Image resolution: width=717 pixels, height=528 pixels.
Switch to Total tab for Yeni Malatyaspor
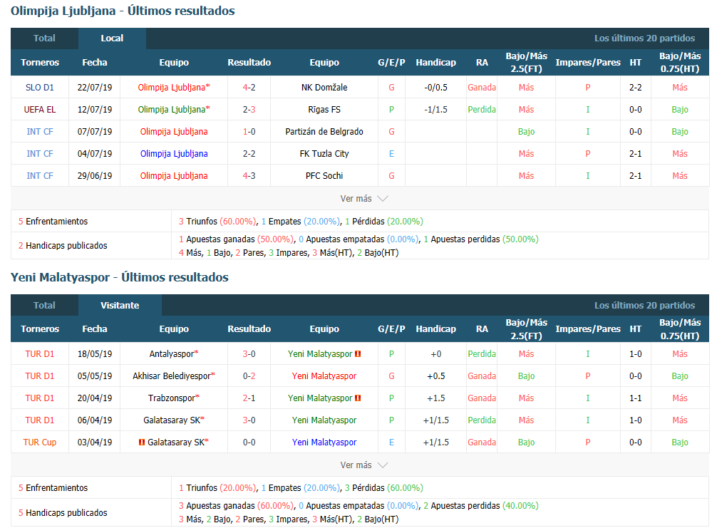click(x=44, y=306)
